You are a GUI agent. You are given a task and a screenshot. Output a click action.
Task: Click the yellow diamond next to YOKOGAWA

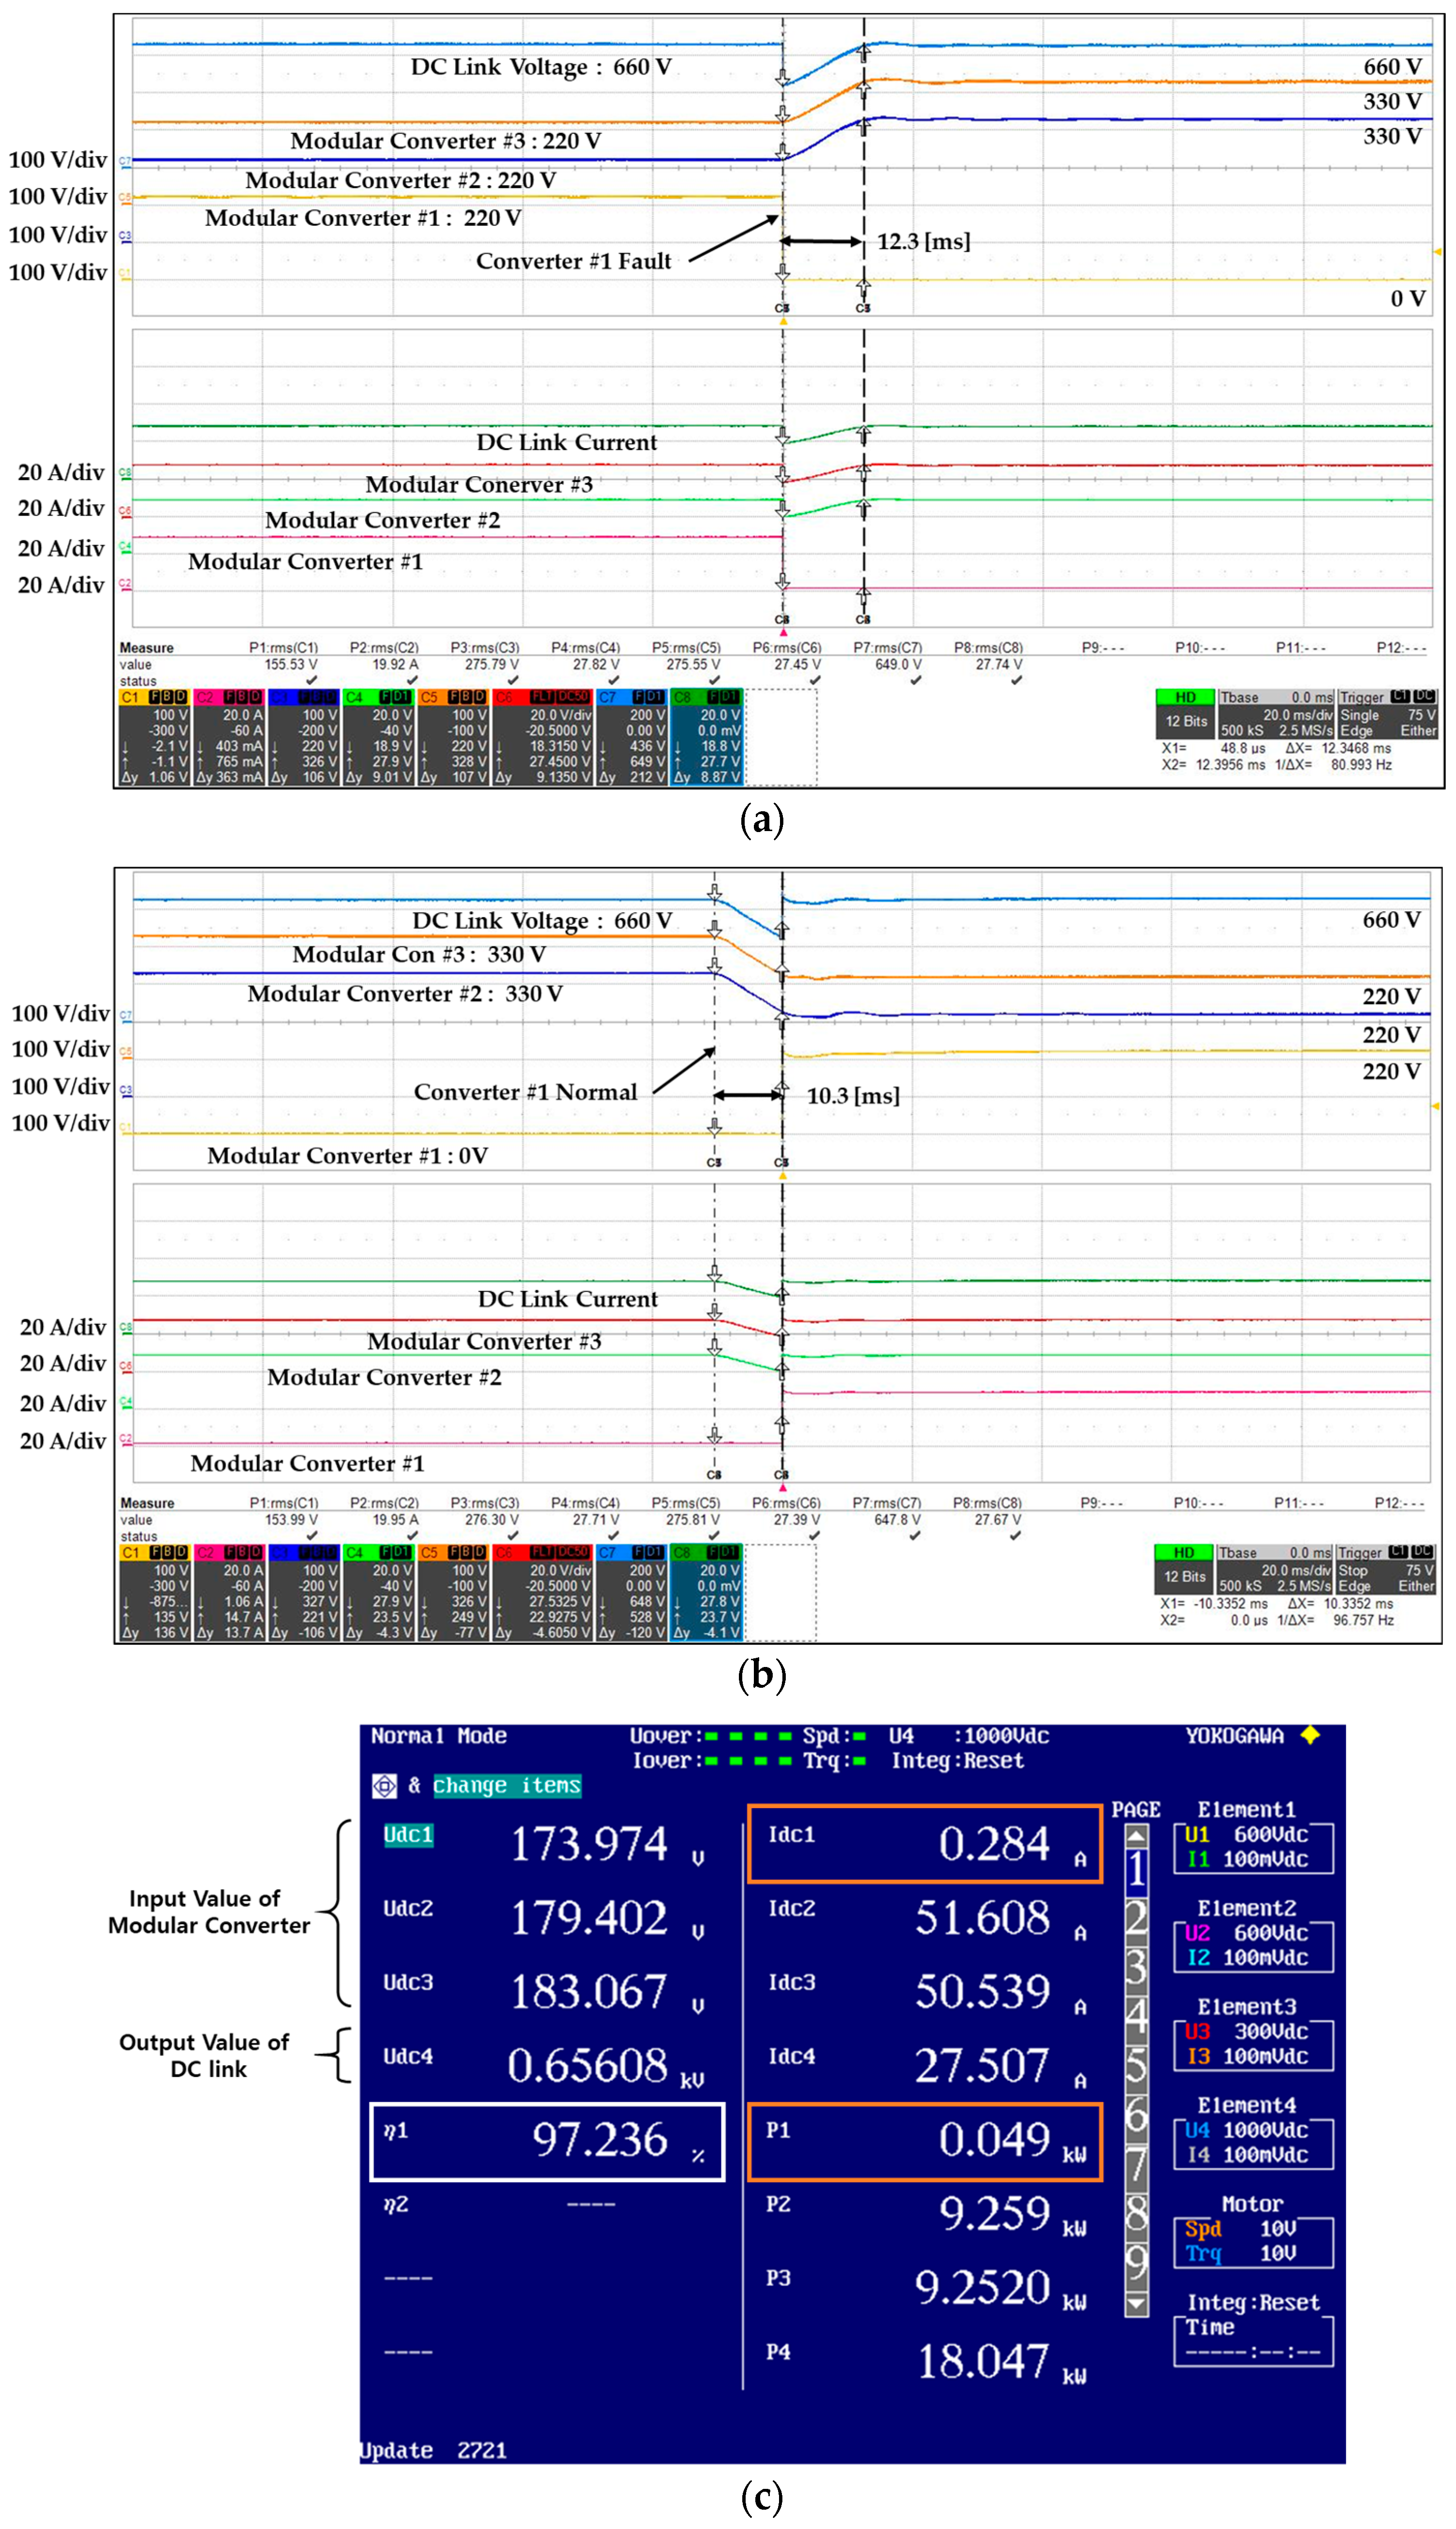[1310, 1736]
